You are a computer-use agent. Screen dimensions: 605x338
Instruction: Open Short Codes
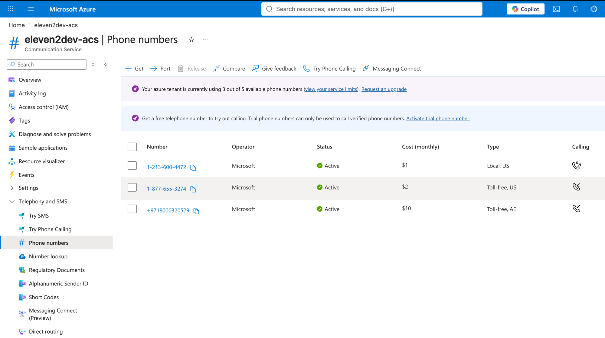click(x=44, y=297)
